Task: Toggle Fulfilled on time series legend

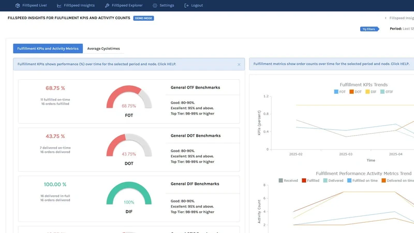Action: pyautogui.click(x=362, y=180)
